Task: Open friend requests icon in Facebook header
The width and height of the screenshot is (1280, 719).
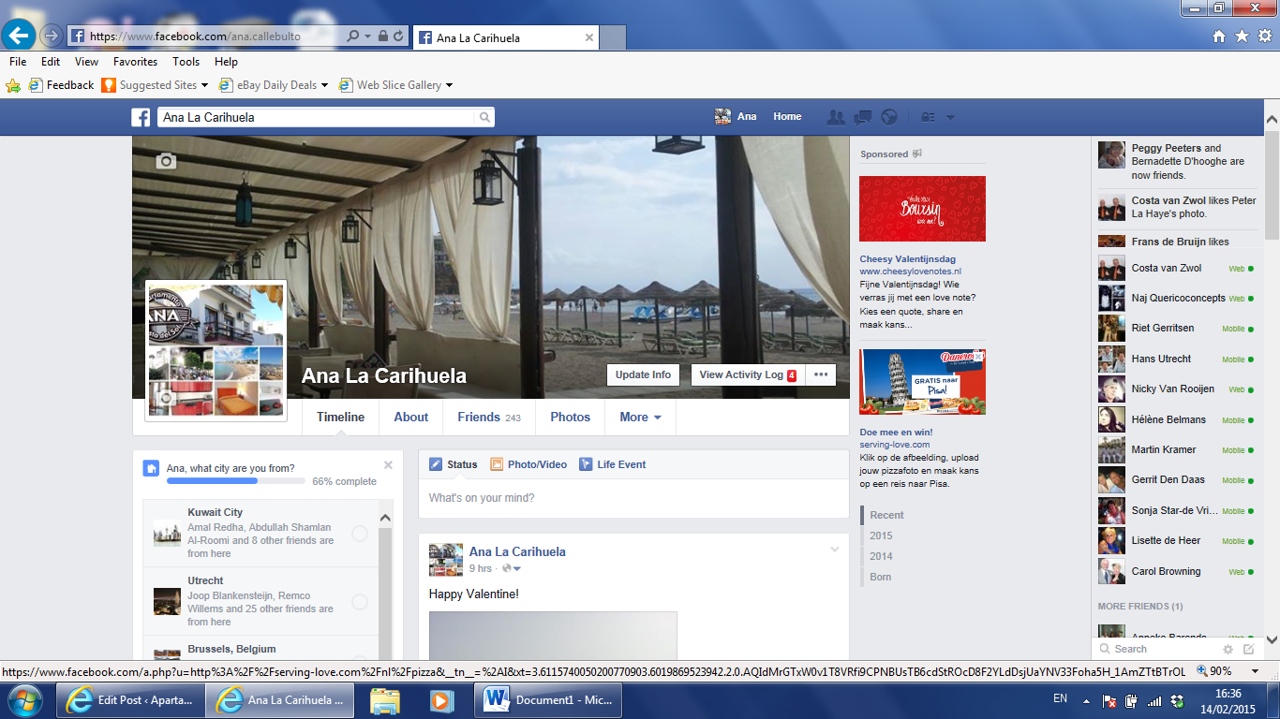Action: click(835, 117)
